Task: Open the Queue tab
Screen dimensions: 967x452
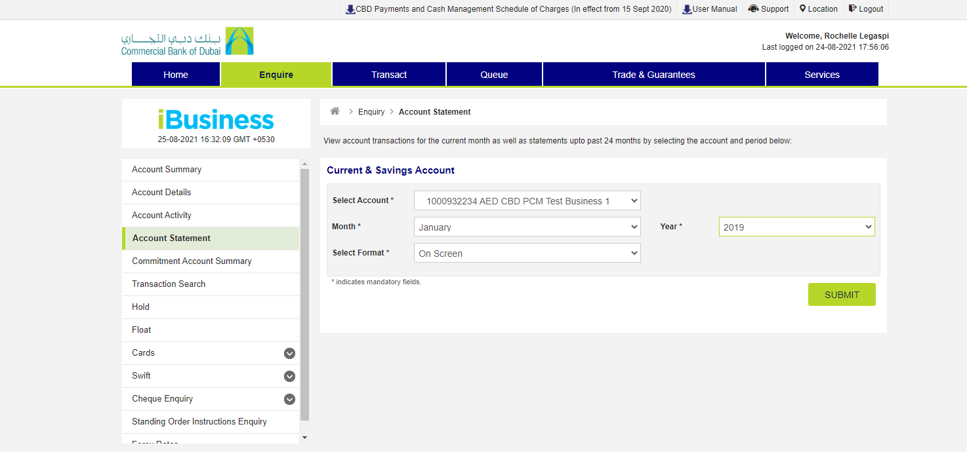Action: [x=494, y=74]
